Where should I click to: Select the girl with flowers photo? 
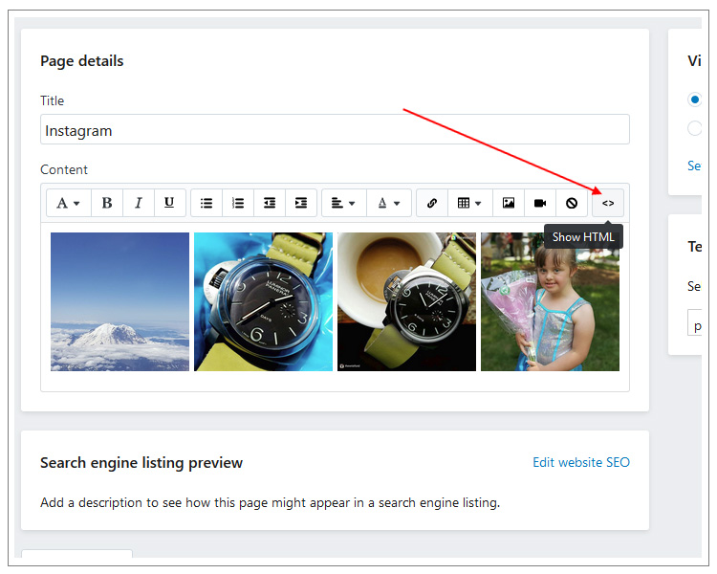pyautogui.click(x=550, y=301)
